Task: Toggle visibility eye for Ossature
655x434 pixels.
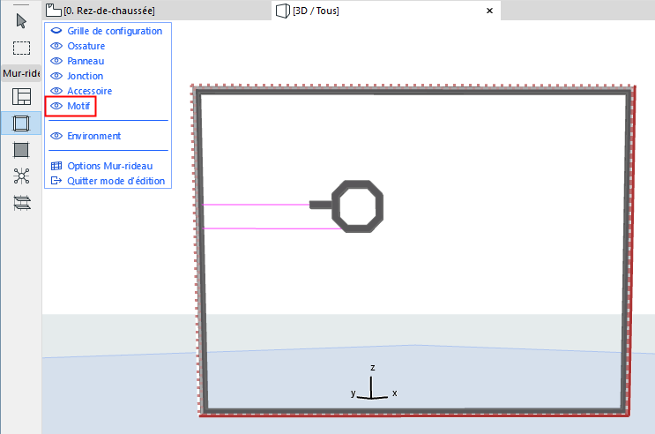Action: [x=56, y=46]
